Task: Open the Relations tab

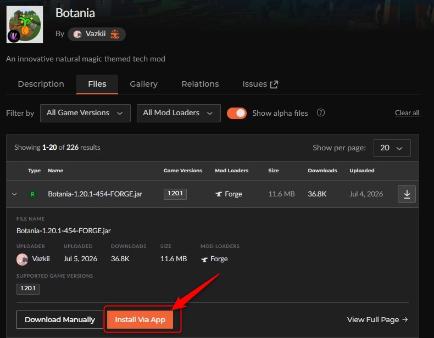Action: pyautogui.click(x=200, y=84)
